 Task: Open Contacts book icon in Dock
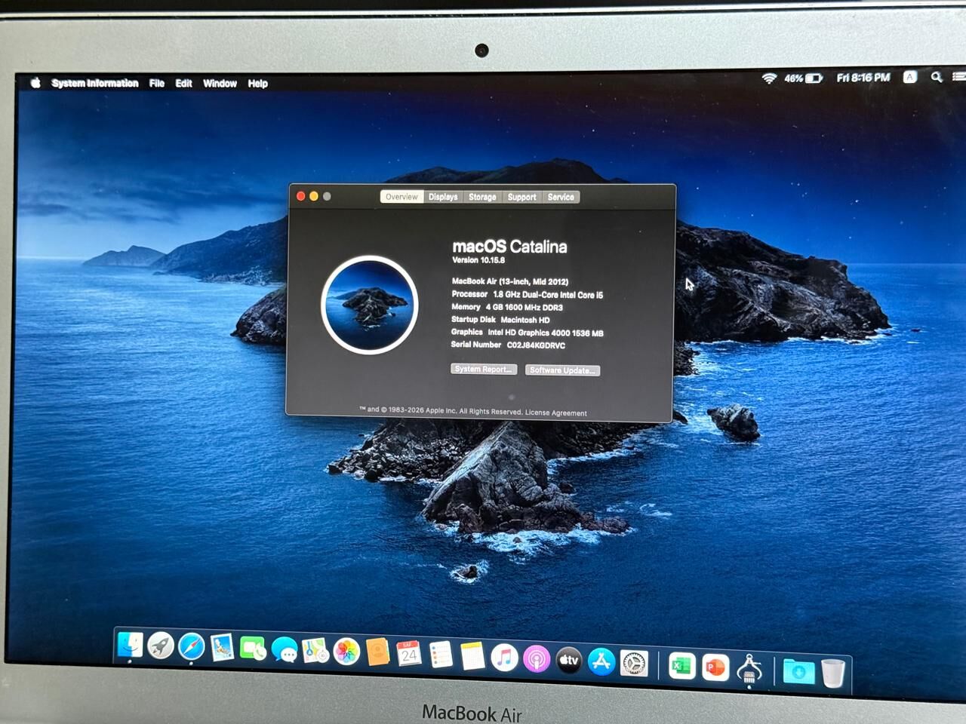click(377, 652)
